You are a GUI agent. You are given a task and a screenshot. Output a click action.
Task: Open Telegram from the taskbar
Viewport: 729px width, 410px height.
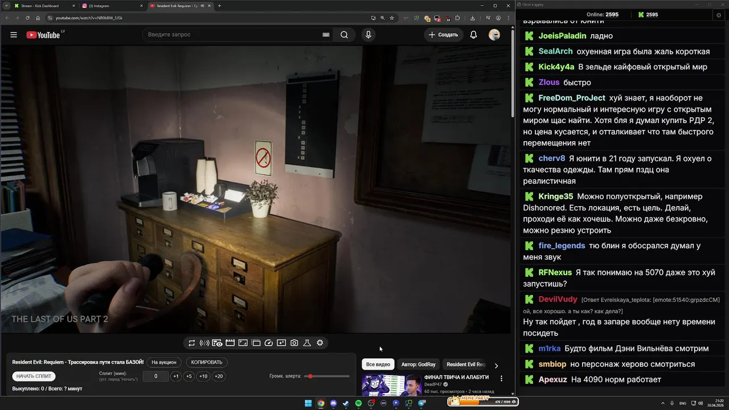(x=422, y=403)
